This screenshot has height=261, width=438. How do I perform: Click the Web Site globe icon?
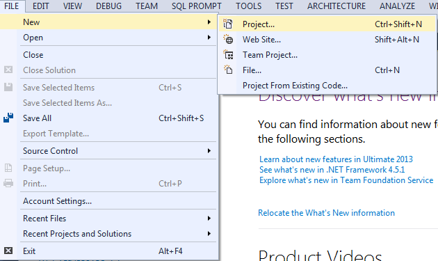click(x=228, y=40)
